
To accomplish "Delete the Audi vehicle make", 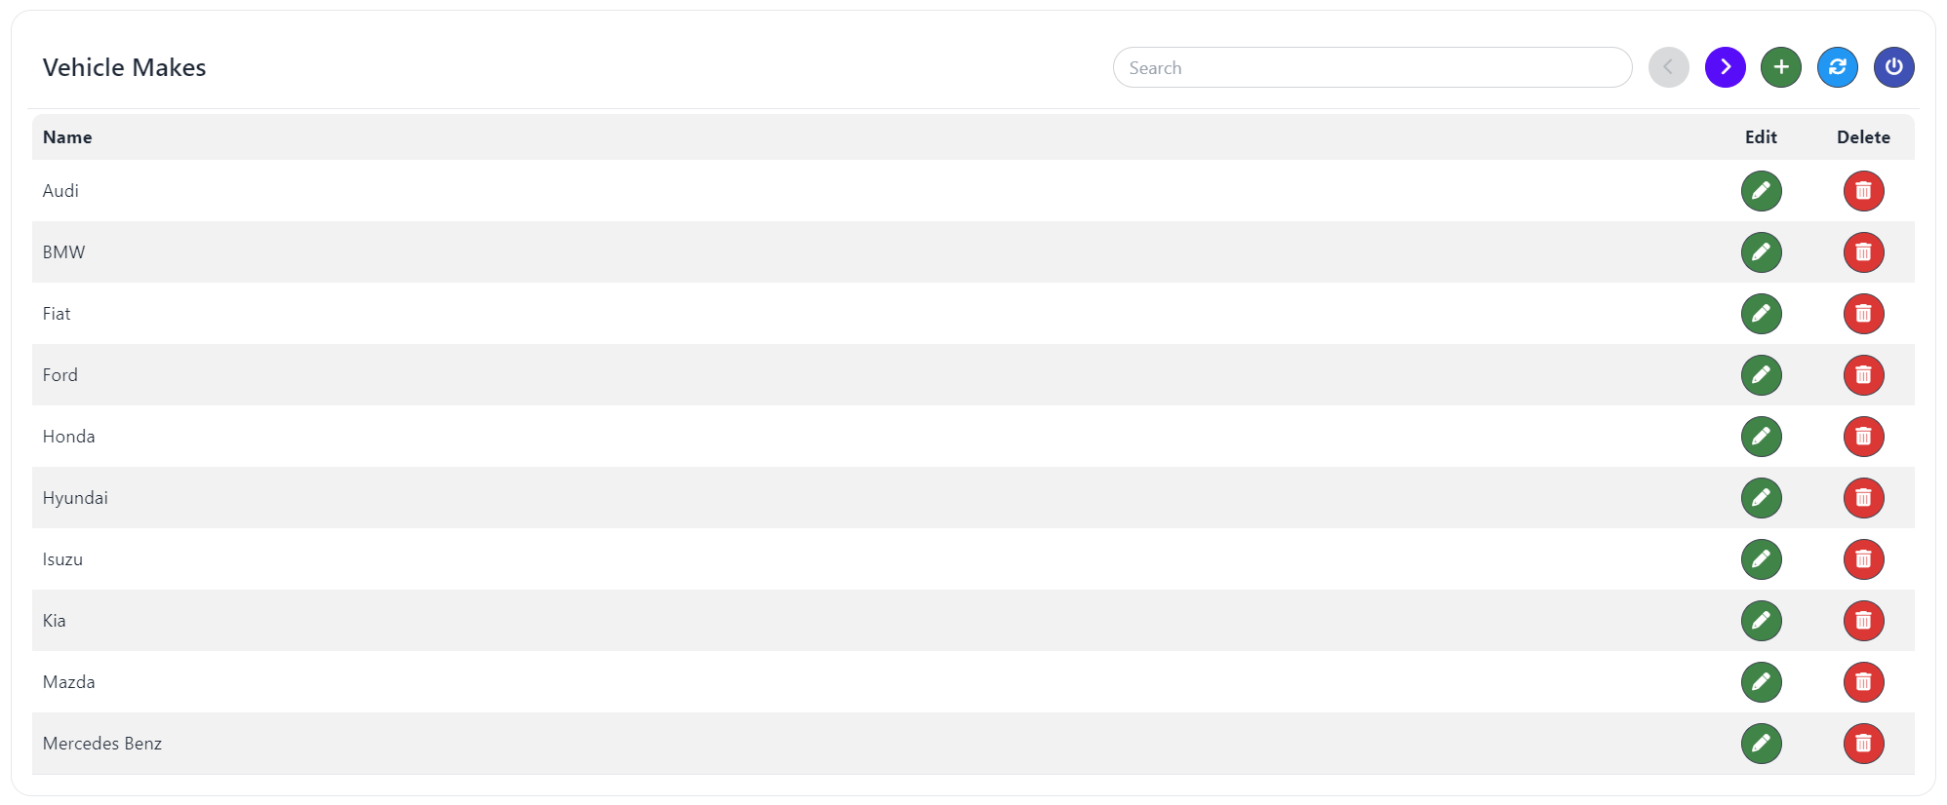I will [x=1863, y=191].
